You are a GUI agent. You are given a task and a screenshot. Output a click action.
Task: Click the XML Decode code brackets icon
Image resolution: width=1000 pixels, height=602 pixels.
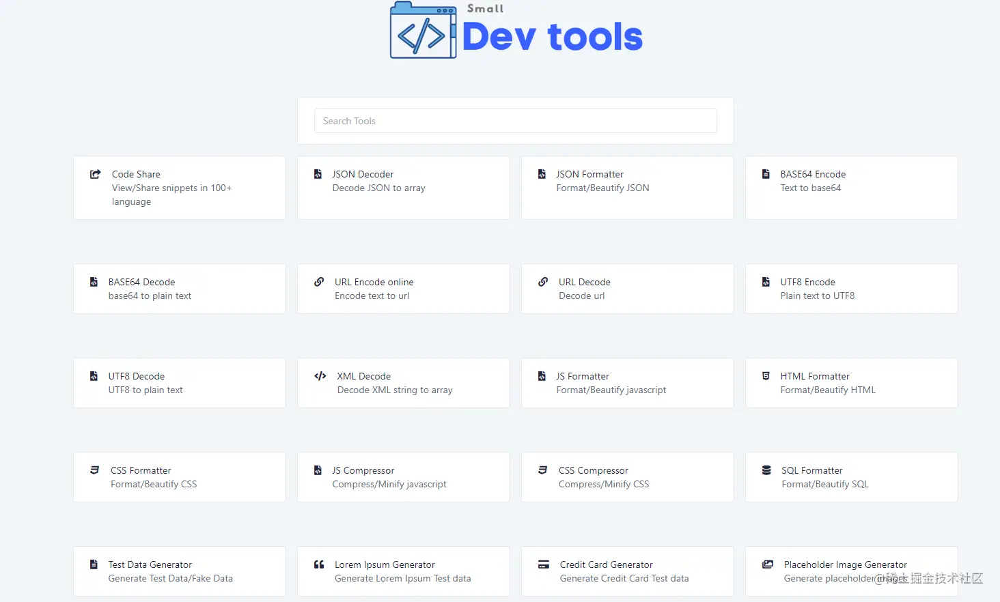[320, 376]
